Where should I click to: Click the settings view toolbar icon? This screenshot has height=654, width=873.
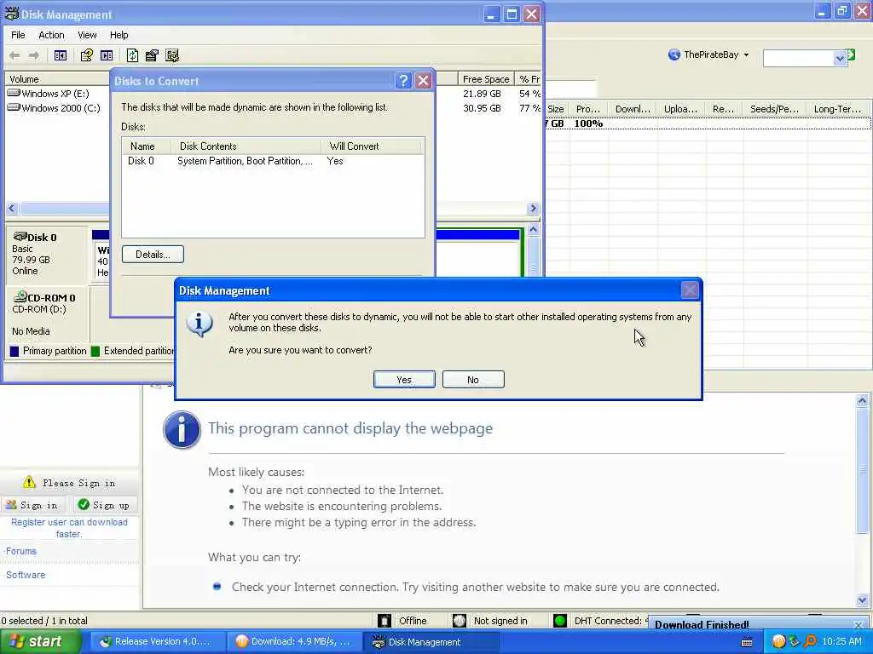172,55
